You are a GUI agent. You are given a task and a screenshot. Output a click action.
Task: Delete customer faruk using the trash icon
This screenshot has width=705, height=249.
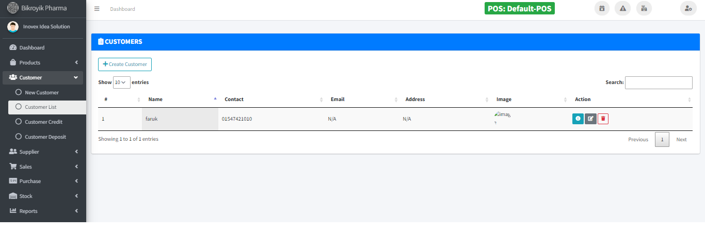point(603,119)
